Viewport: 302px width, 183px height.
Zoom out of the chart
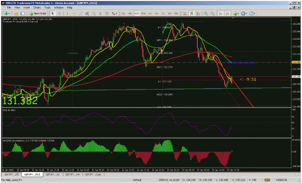212,14
